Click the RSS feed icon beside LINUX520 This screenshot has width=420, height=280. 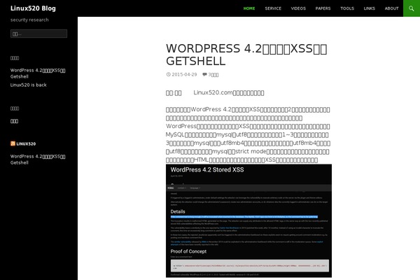coord(13,143)
